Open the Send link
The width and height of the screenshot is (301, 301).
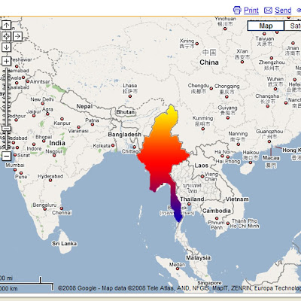pos(283,11)
